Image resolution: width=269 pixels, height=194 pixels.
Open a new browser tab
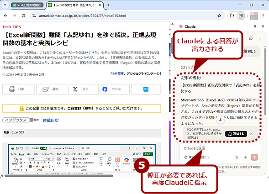[109, 5]
